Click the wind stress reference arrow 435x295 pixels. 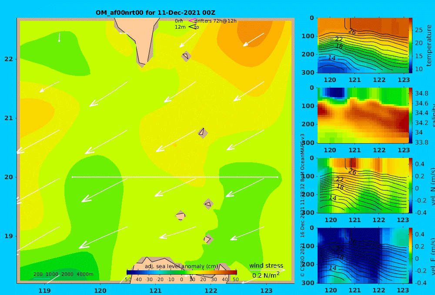(267, 270)
